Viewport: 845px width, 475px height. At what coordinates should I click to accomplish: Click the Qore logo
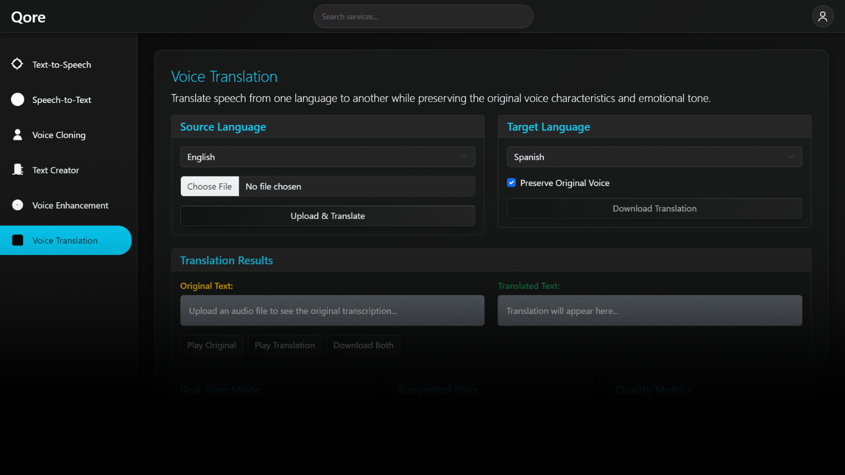tap(28, 17)
